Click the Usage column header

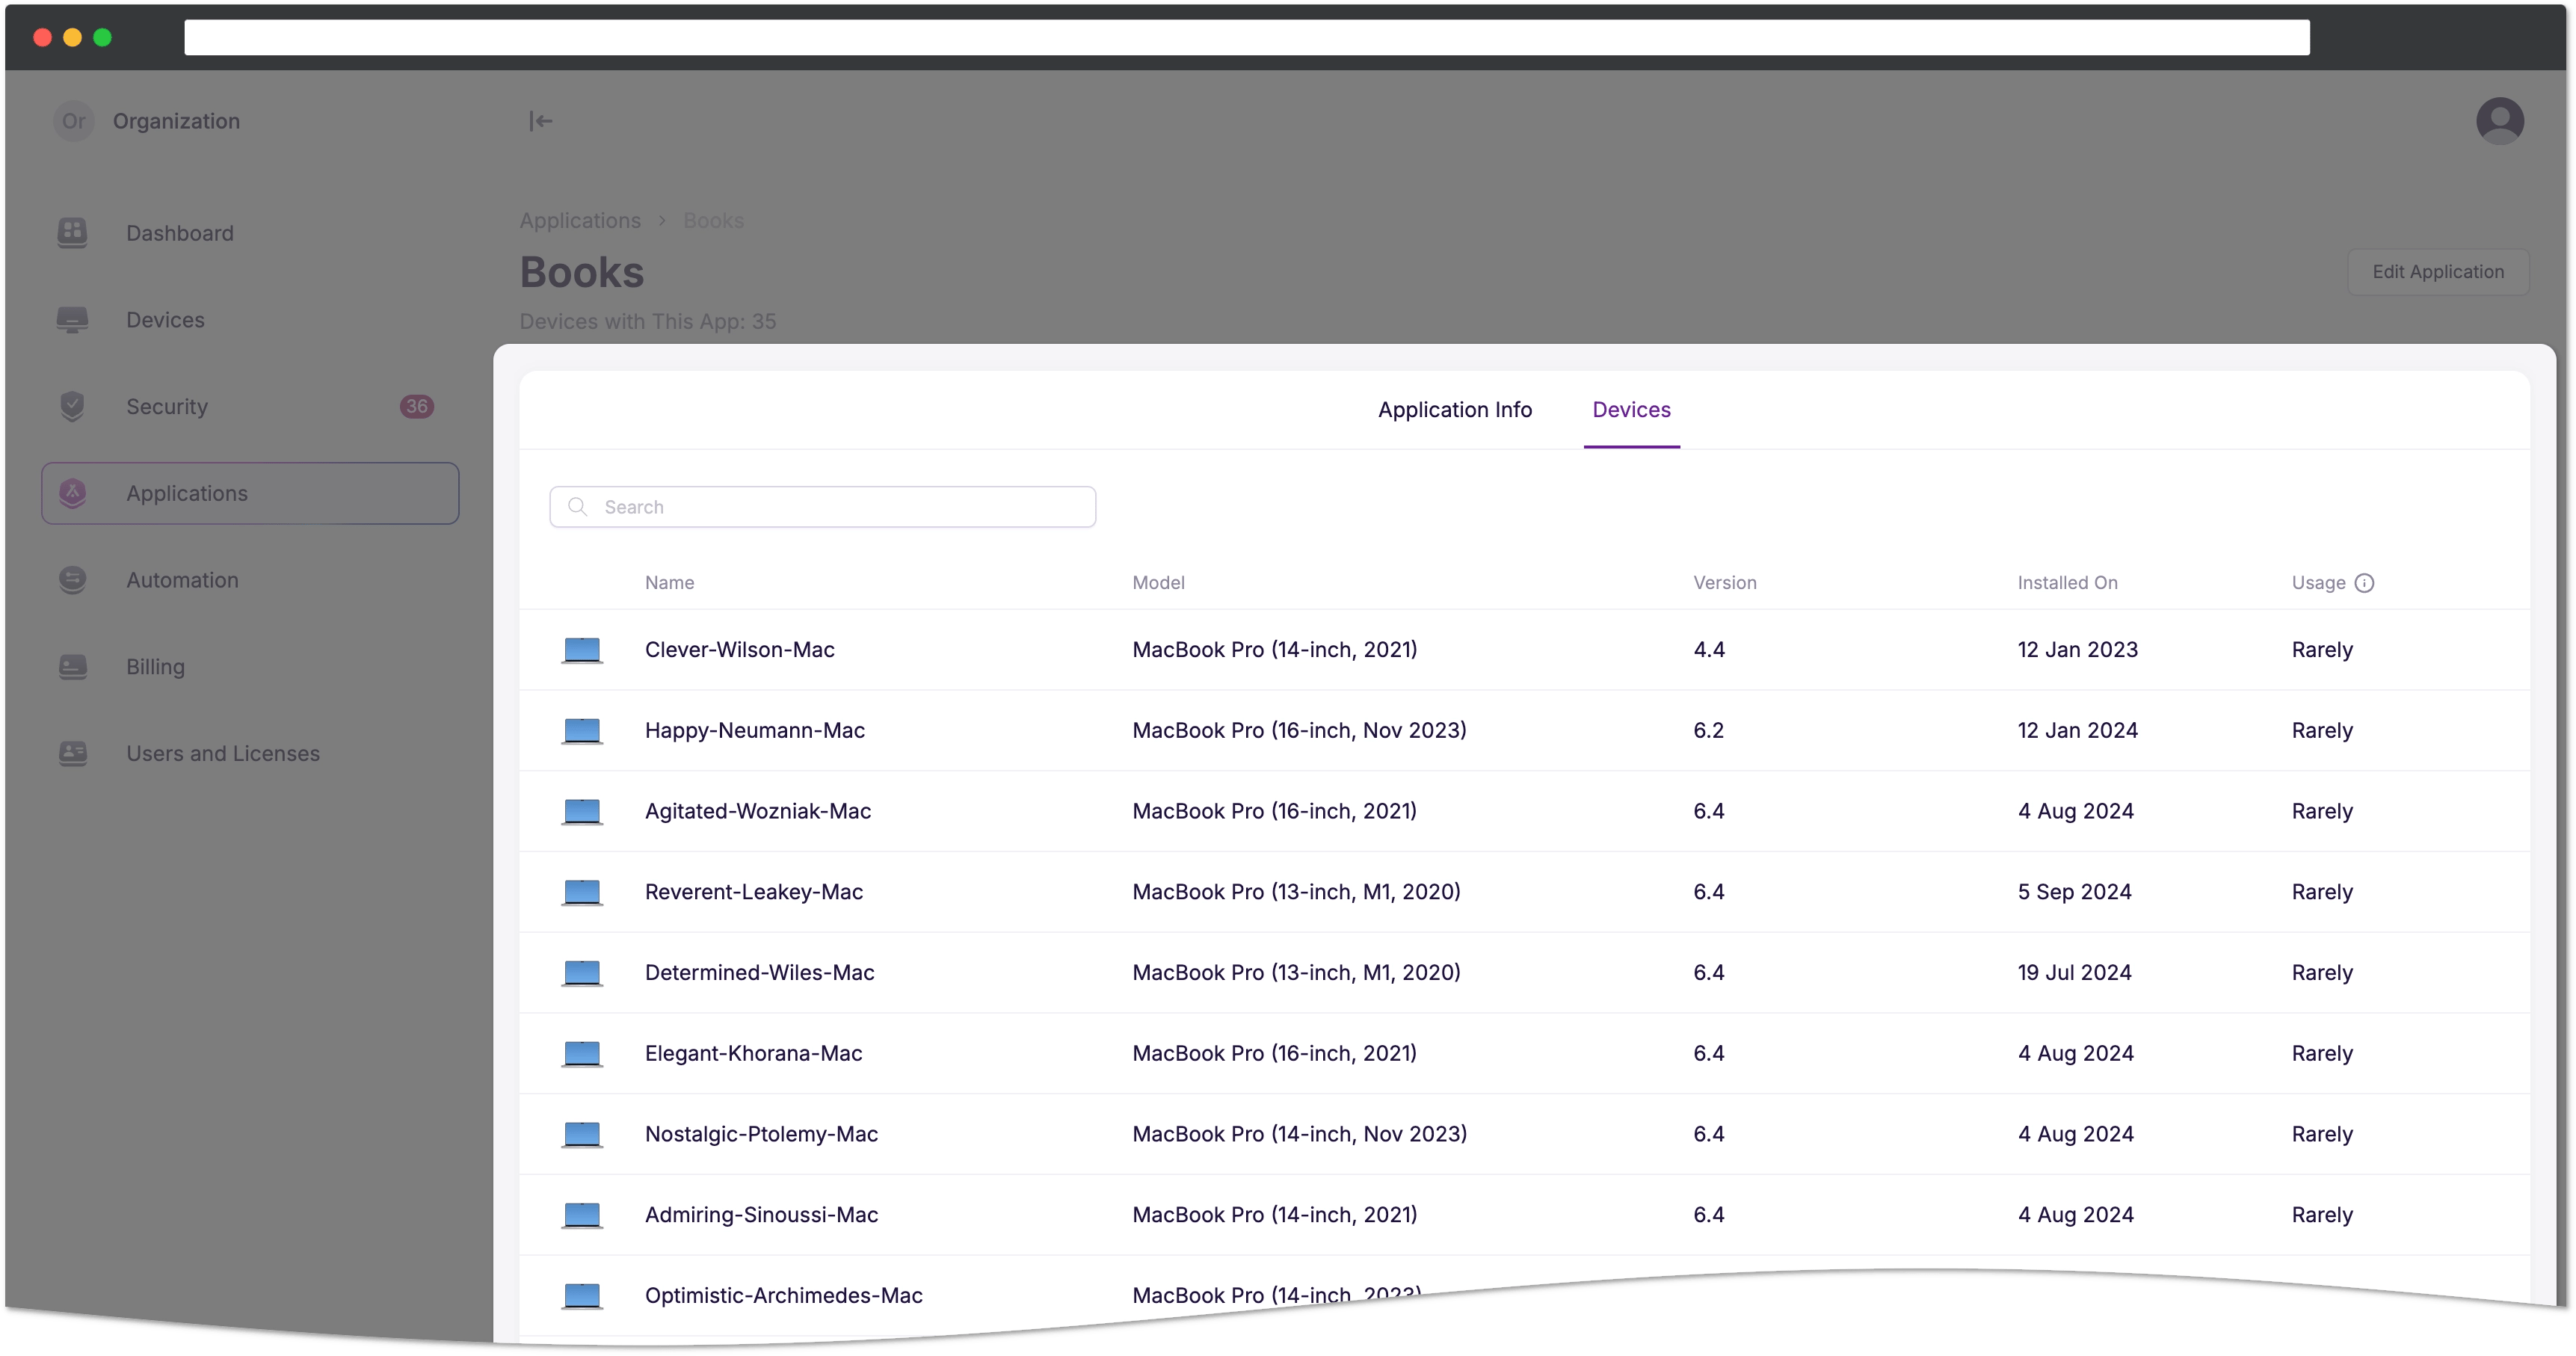click(2318, 583)
